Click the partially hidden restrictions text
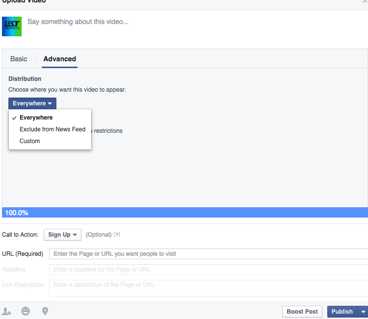 click(x=107, y=131)
